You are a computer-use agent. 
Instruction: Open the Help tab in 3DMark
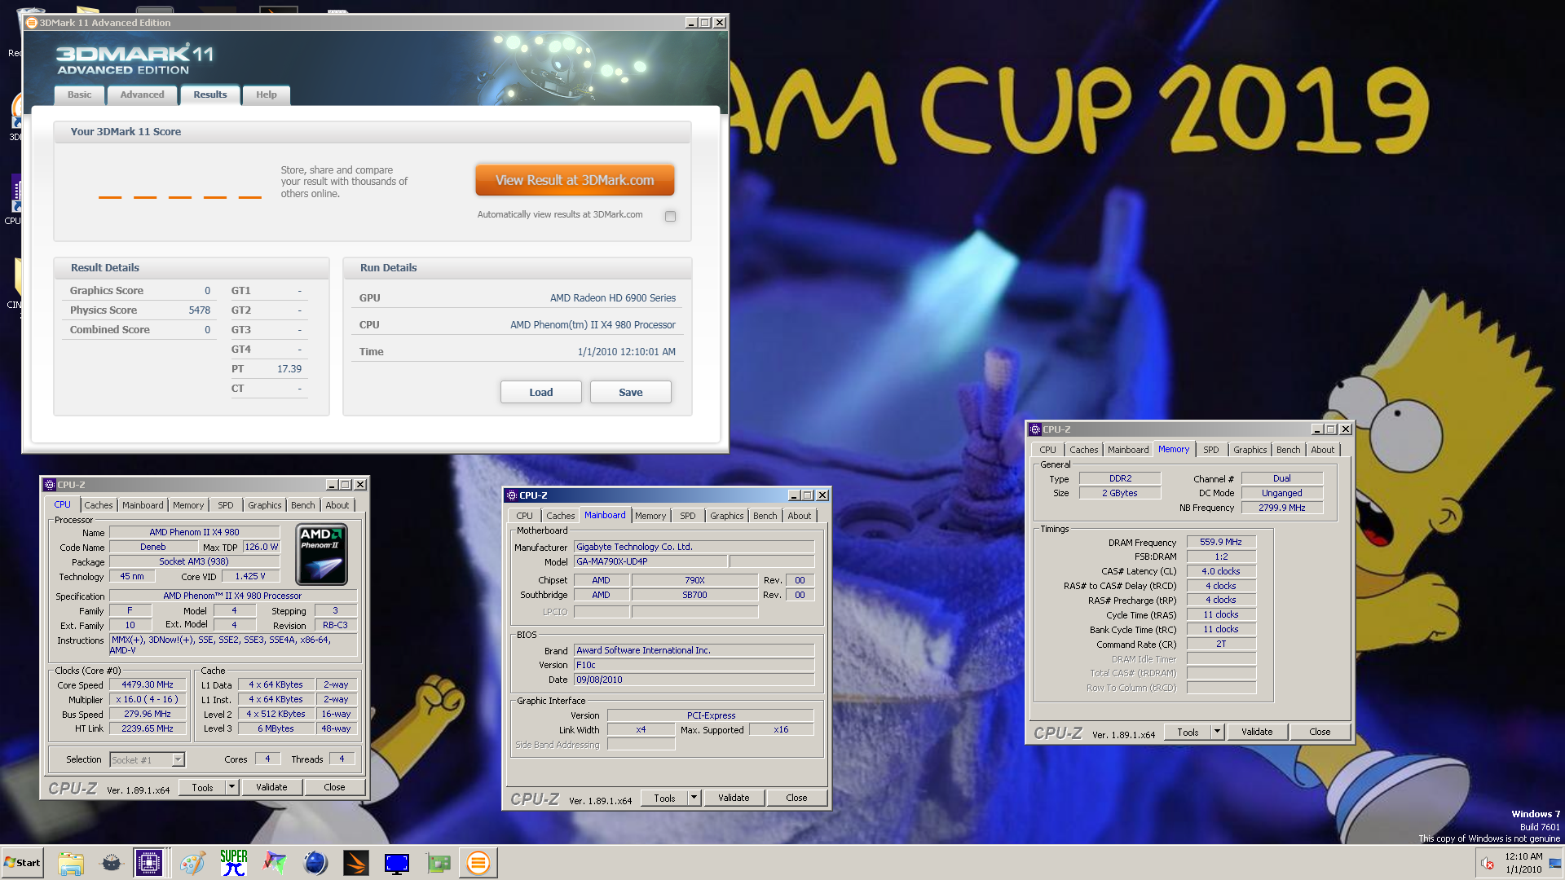click(266, 95)
